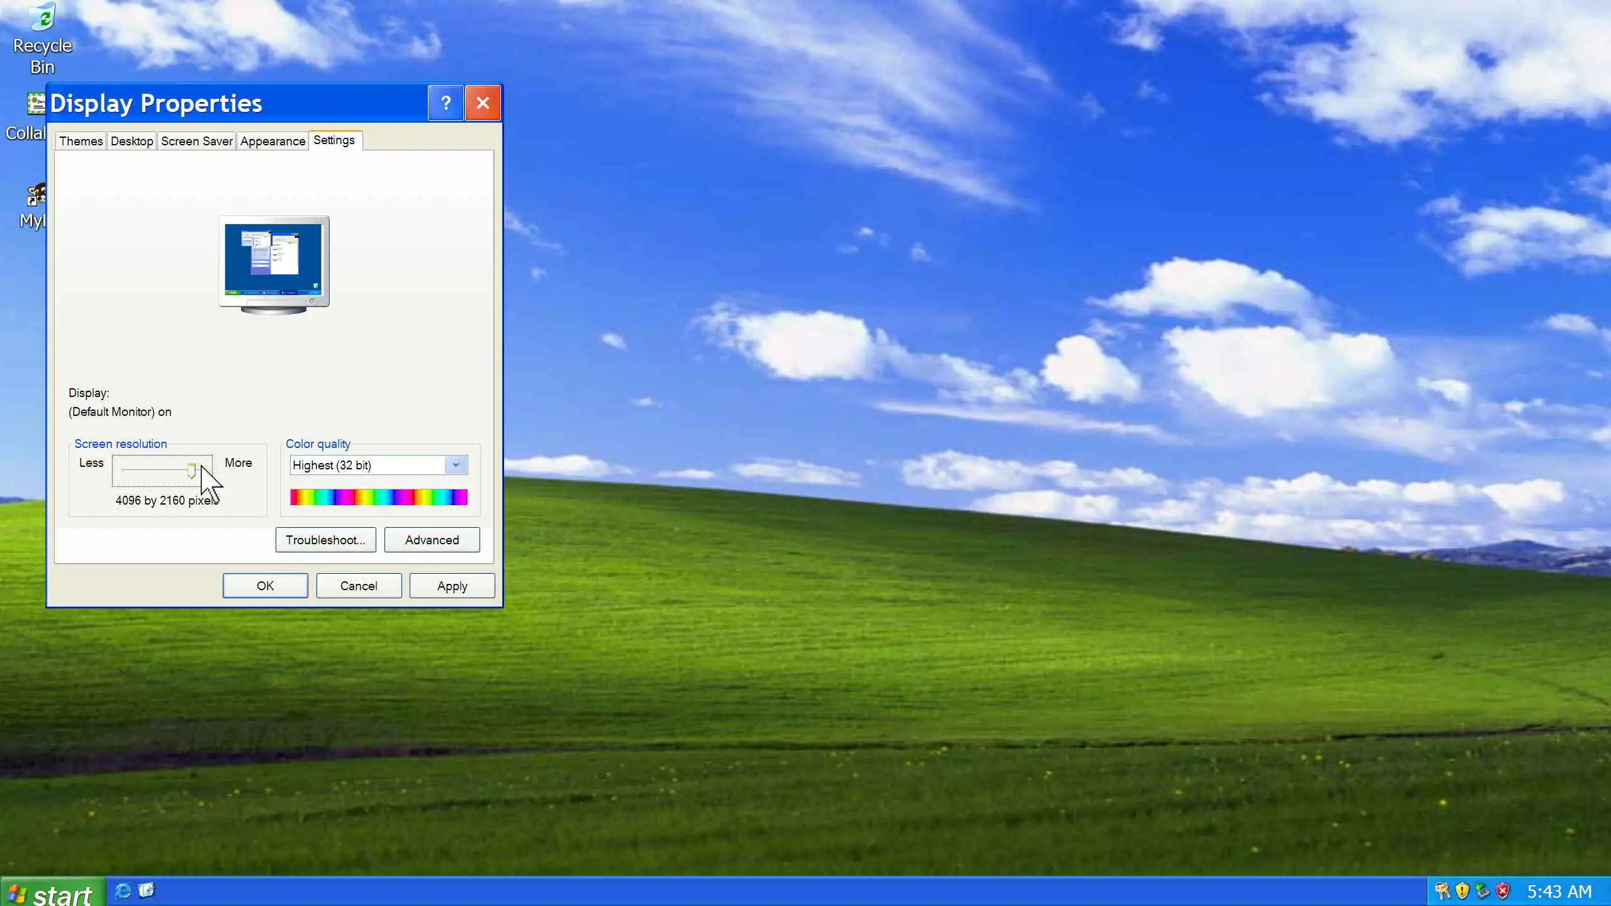Click the question mark help button
This screenshot has height=906, width=1611.
446,103
